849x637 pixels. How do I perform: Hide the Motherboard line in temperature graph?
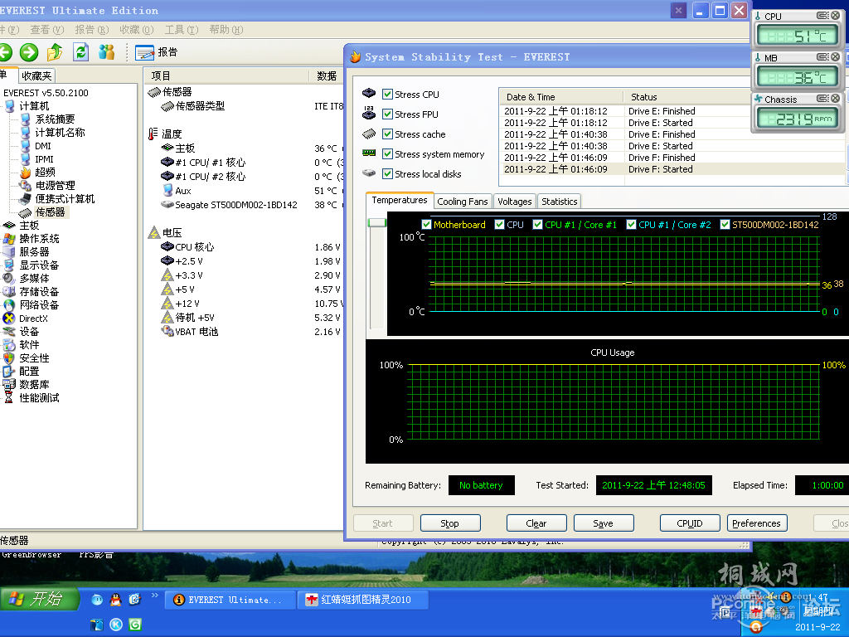426,224
